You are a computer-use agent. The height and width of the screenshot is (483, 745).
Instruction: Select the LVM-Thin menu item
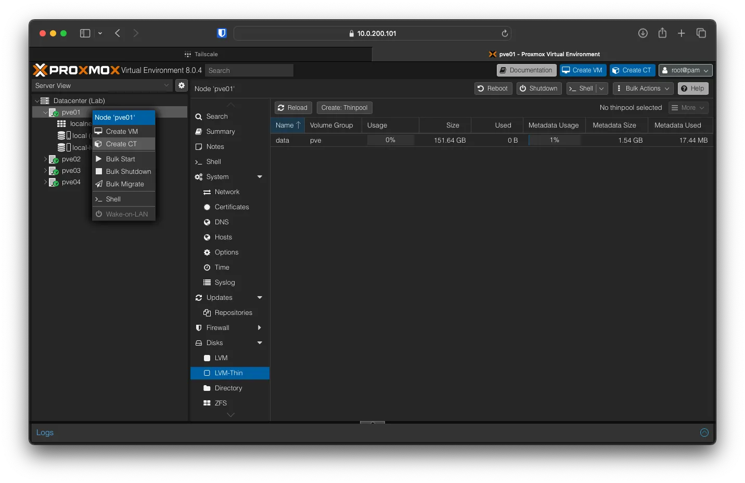(x=230, y=373)
